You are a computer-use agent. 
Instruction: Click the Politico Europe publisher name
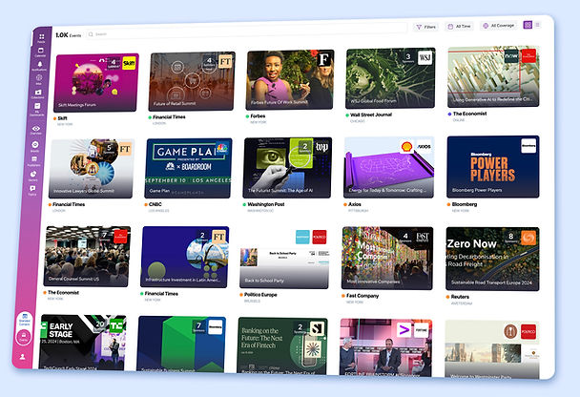pyautogui.click(x=260, y=295)
